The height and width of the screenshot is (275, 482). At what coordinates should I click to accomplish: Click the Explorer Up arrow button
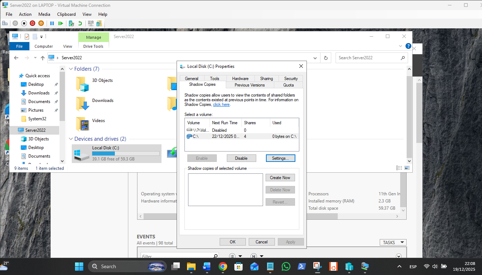pyautogui.click(x=43, y=58)
